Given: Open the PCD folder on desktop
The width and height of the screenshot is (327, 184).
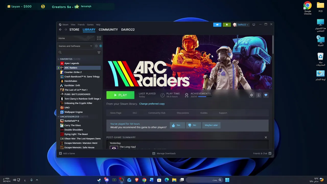Looking at the screenshot, I should tap(320, 7).
